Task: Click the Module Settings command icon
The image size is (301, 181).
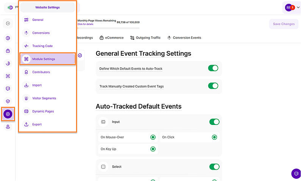Action: pos(26,59)
